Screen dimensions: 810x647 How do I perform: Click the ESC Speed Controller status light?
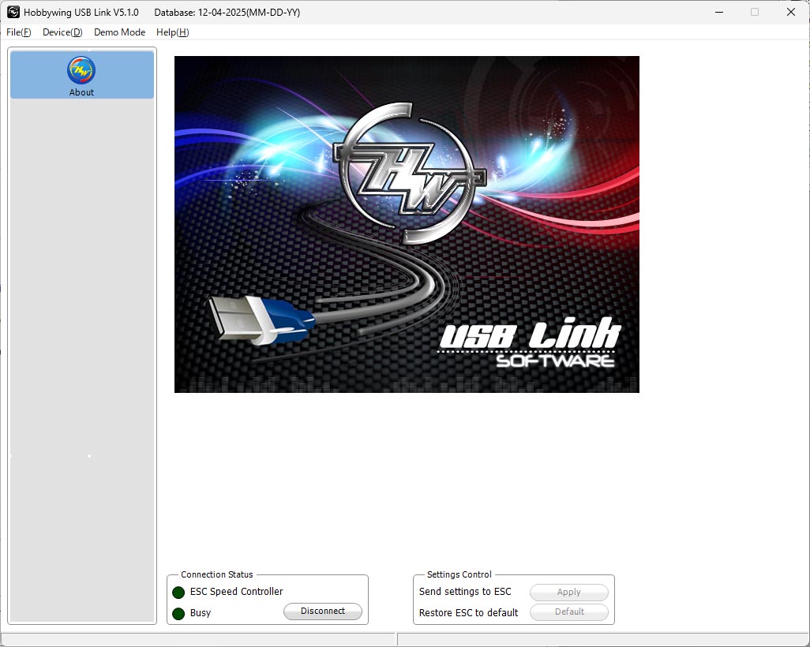[178, 593]
